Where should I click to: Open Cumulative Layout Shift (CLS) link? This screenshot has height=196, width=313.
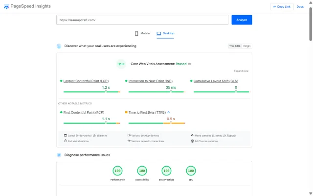click(216, 81)
